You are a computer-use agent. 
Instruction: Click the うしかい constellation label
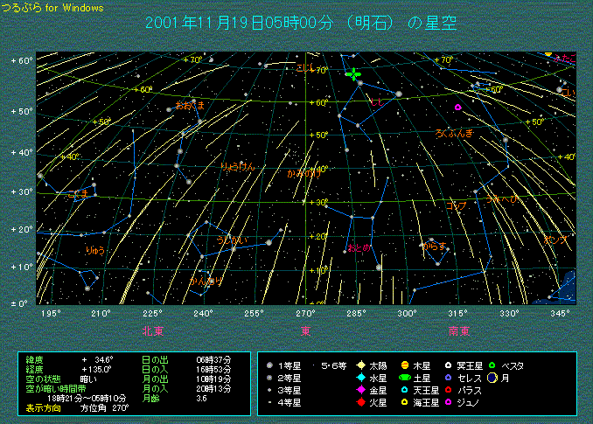[230, 239]
